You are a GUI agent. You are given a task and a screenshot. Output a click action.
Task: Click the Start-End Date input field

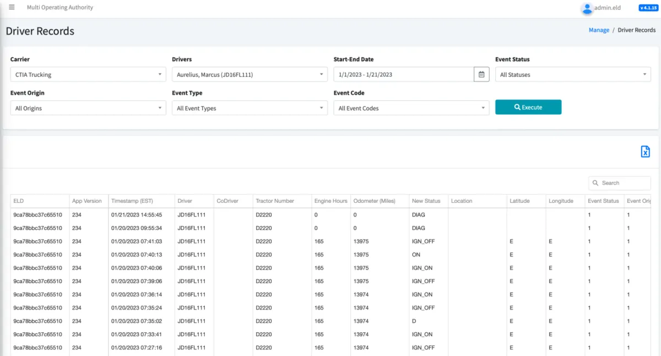point(403,74)
